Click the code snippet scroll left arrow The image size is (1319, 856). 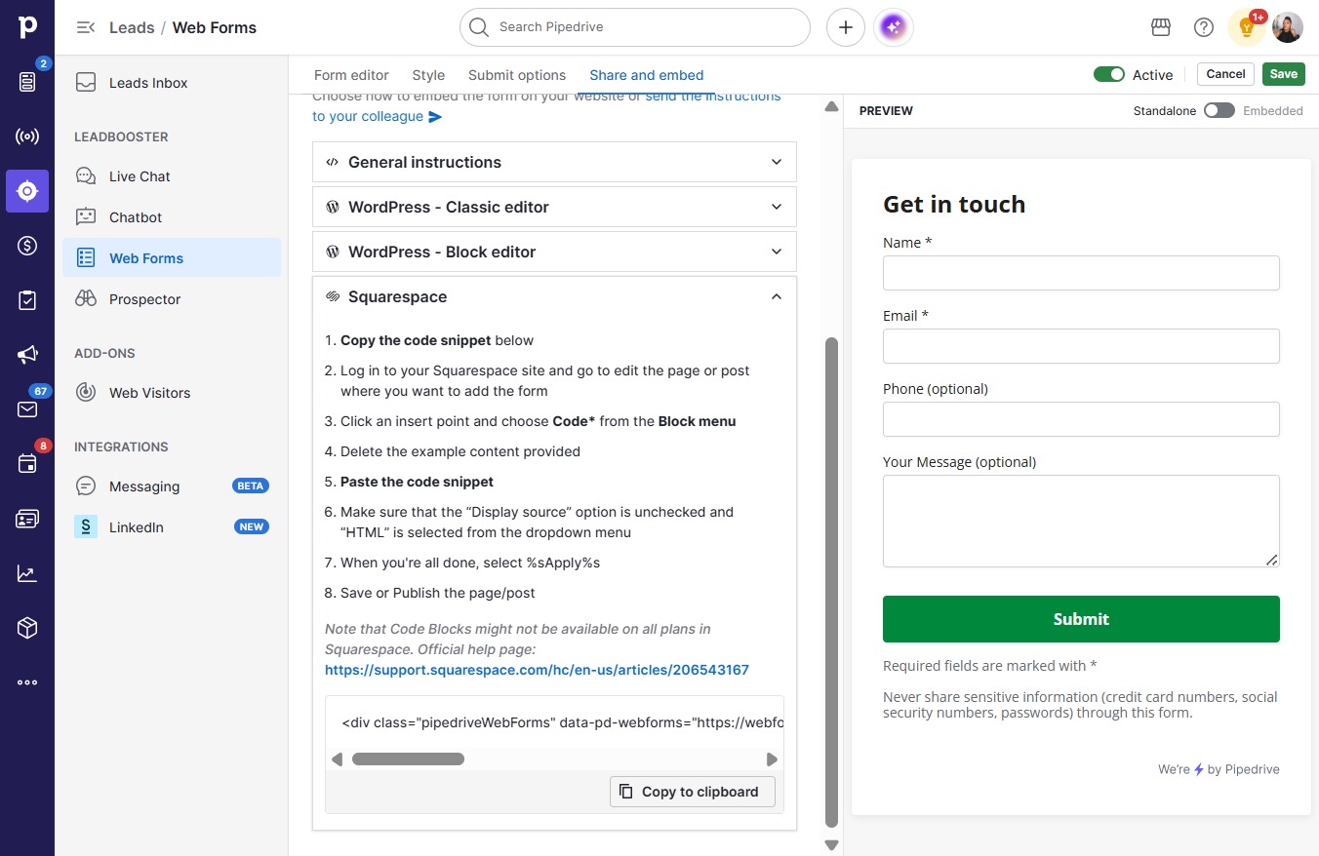pos(338,759)
